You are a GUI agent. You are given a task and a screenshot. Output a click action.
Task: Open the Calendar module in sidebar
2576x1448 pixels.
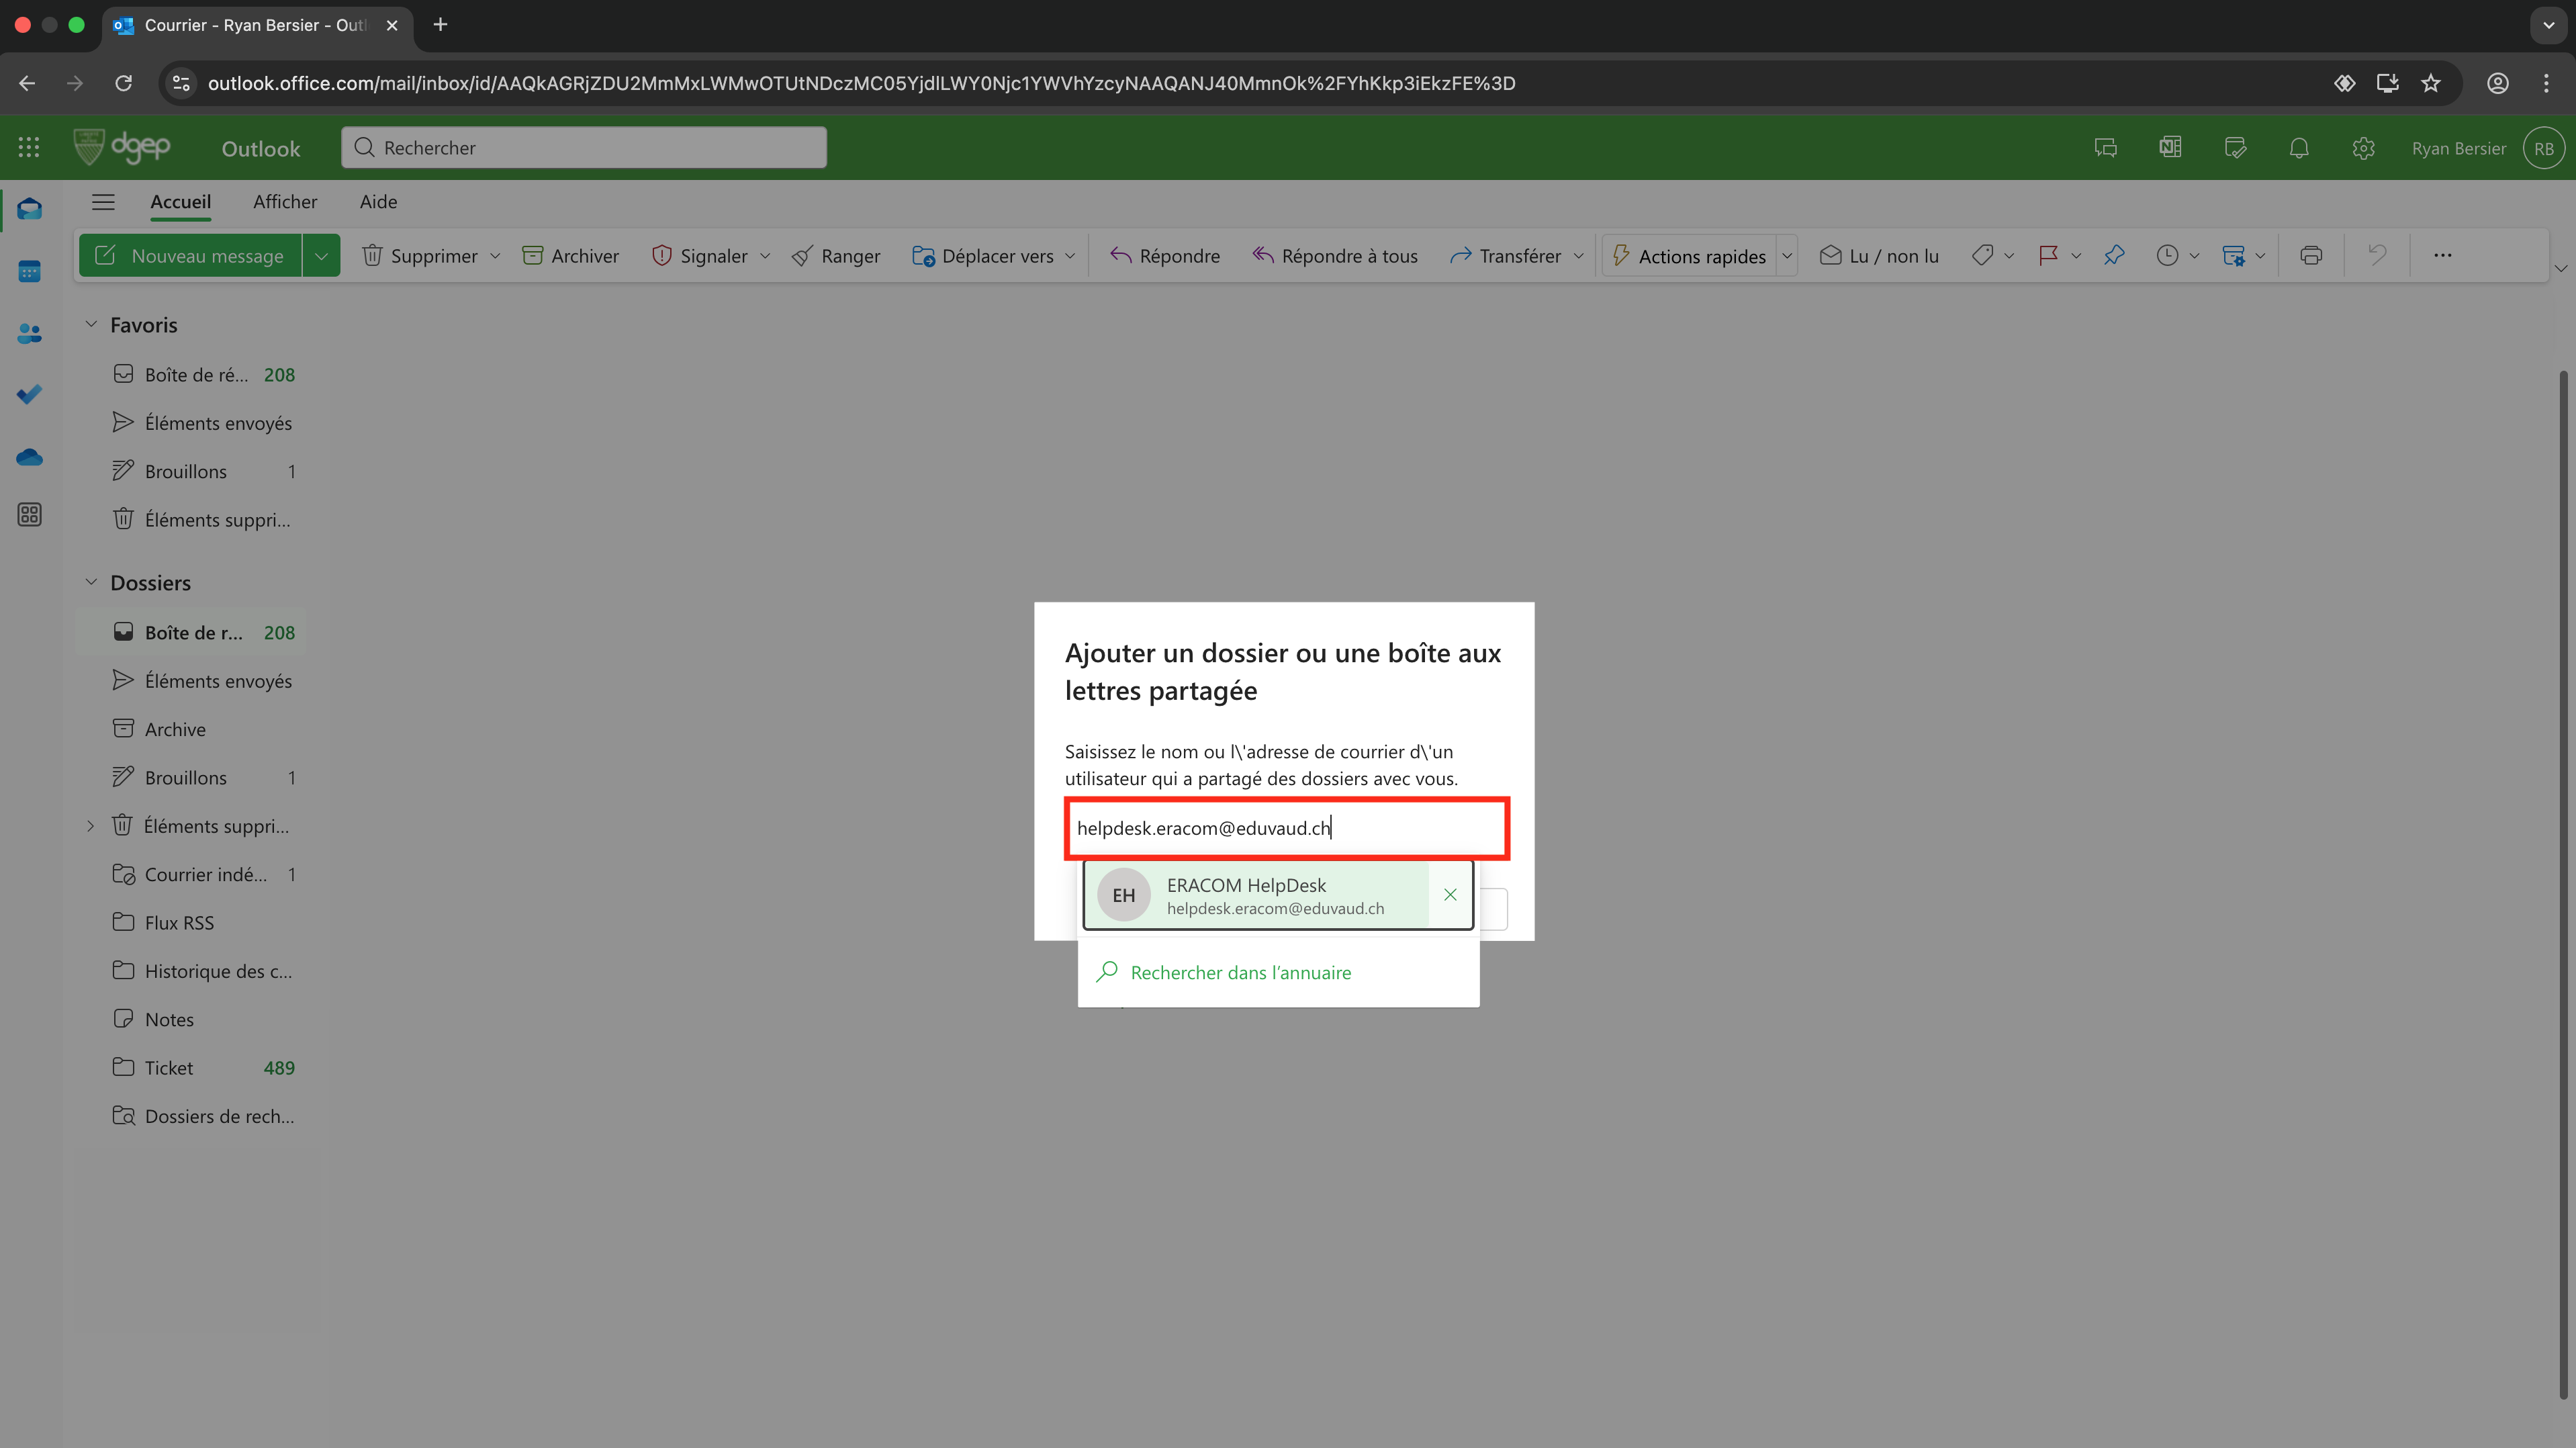point(29,271)
